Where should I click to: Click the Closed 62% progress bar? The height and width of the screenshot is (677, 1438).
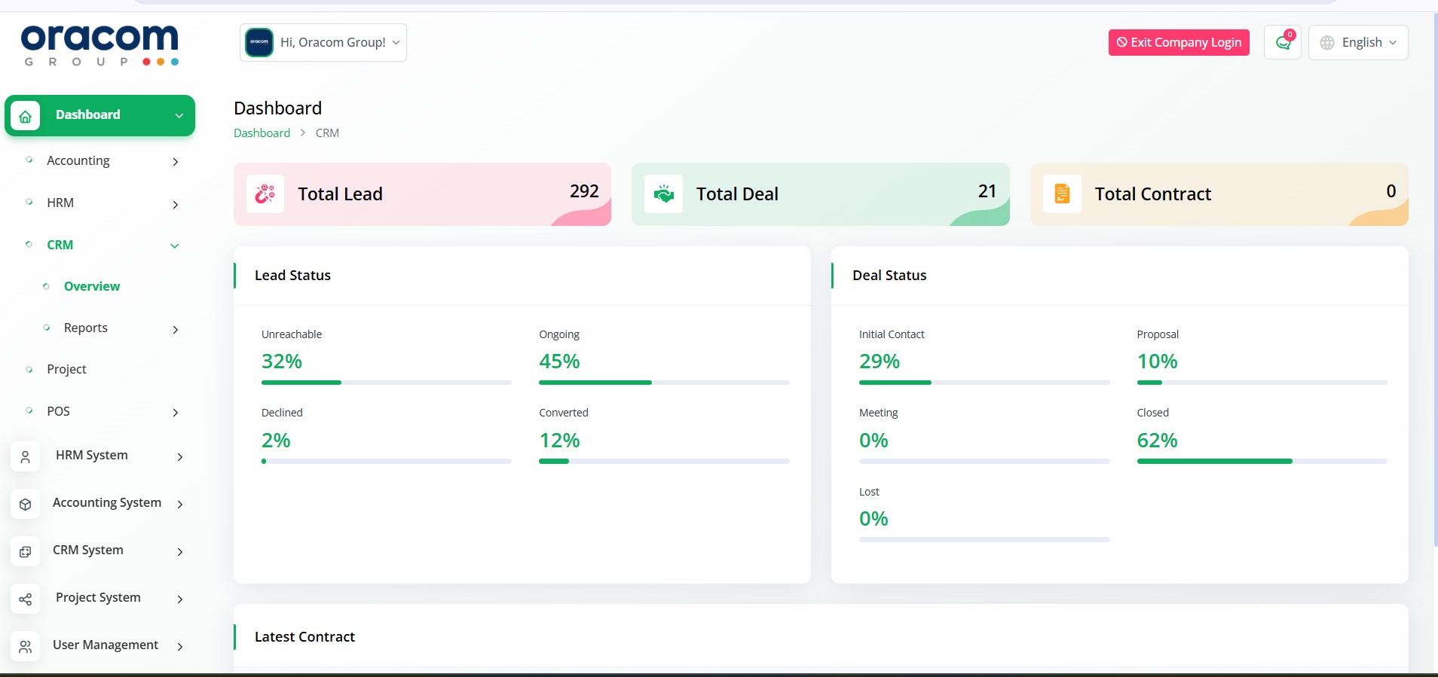click(x=1261, y=461)
